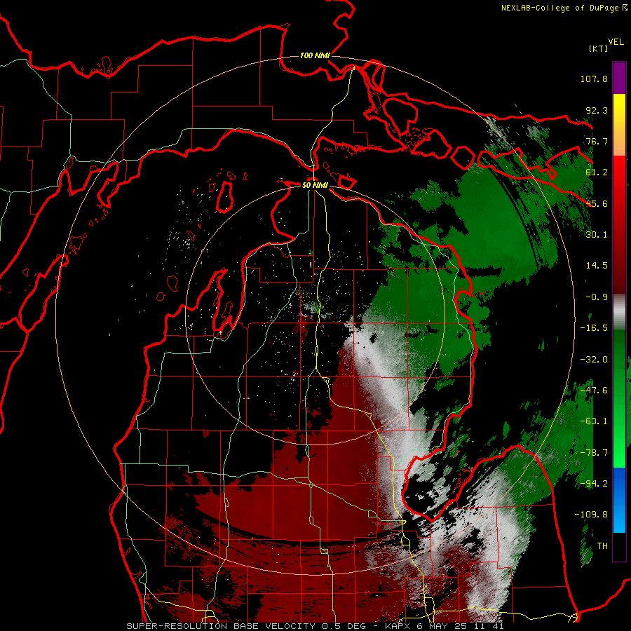Click the -109.8 velocity scale value
The image size is (631, 631).
[591, 515]
